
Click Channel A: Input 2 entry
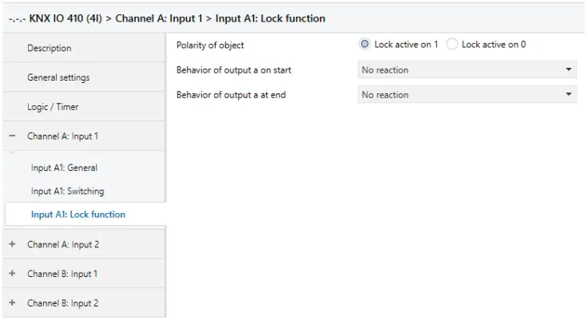63,245
